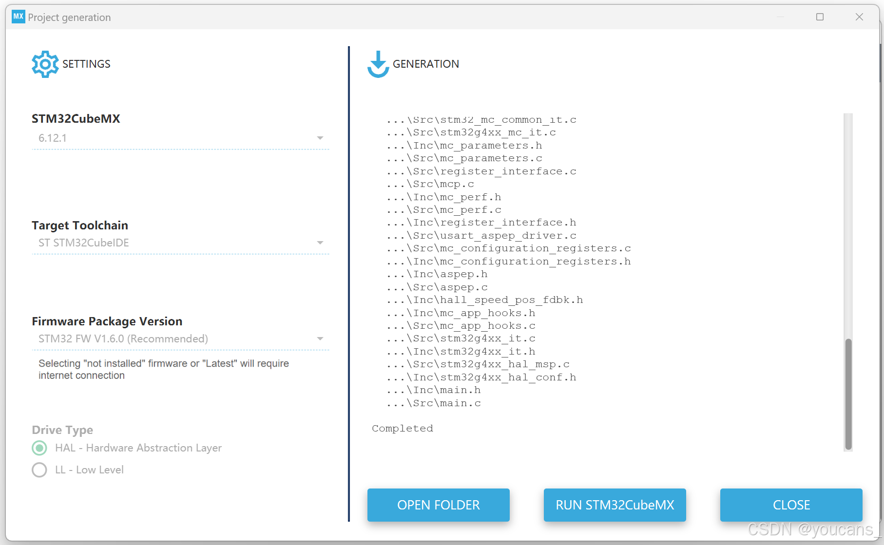
Task: Click the Completed status text
Action: [x=403, y=429]
